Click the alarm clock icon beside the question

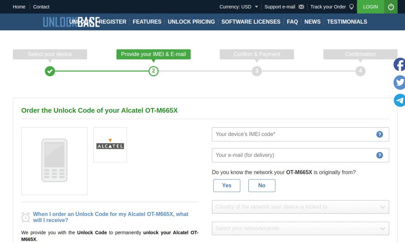pyautogui.click(x=26, y=217)
